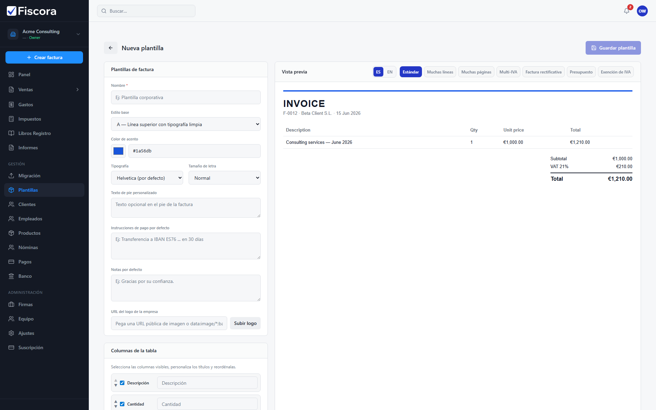Click the Subir logo button

coord(245,323)
